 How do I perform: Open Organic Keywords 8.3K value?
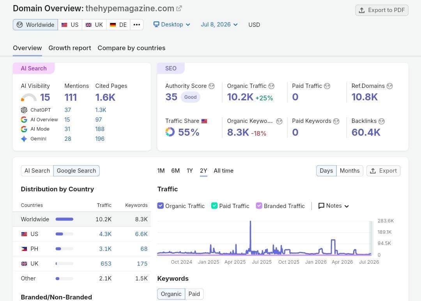coord(238,132)
